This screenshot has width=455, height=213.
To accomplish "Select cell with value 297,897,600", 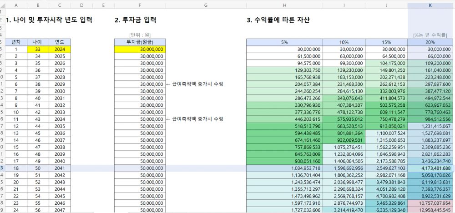I will click(x=430, y=84).
